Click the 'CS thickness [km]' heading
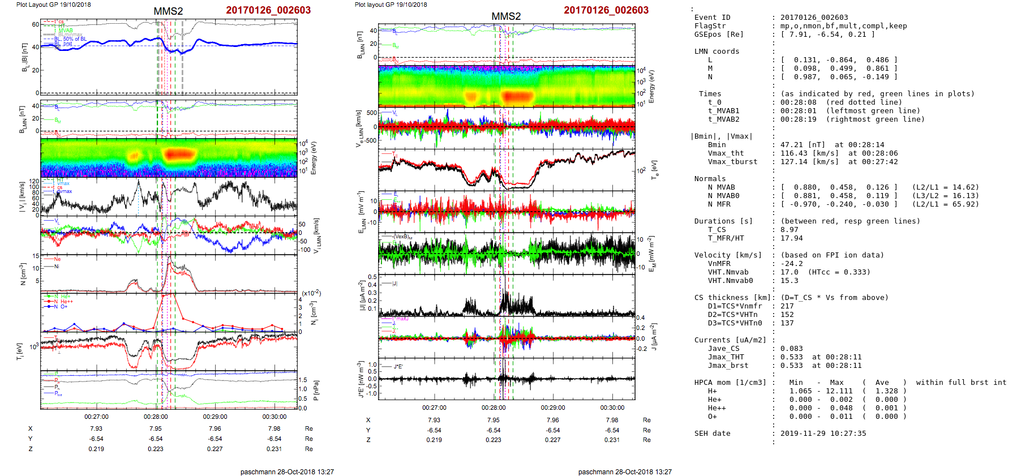The width and height of the screenshot is (1021, 476). (732, 298)
